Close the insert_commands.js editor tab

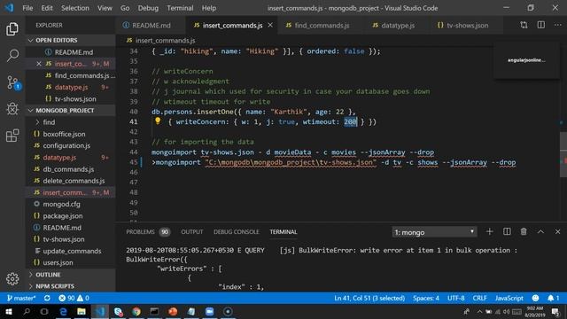click(x=270, y=25)
